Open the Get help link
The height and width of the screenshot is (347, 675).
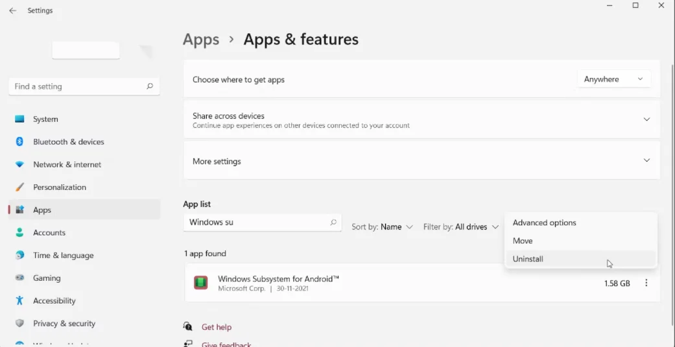(216, 327)
